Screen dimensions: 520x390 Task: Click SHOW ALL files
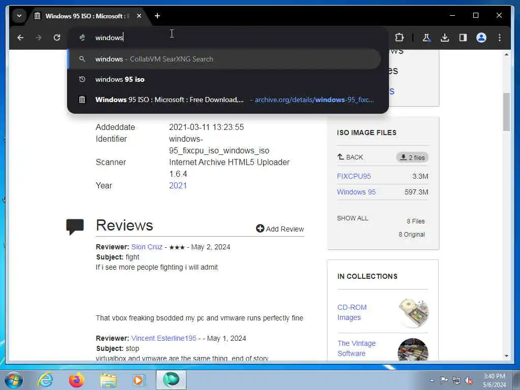(x=352, y=218)
